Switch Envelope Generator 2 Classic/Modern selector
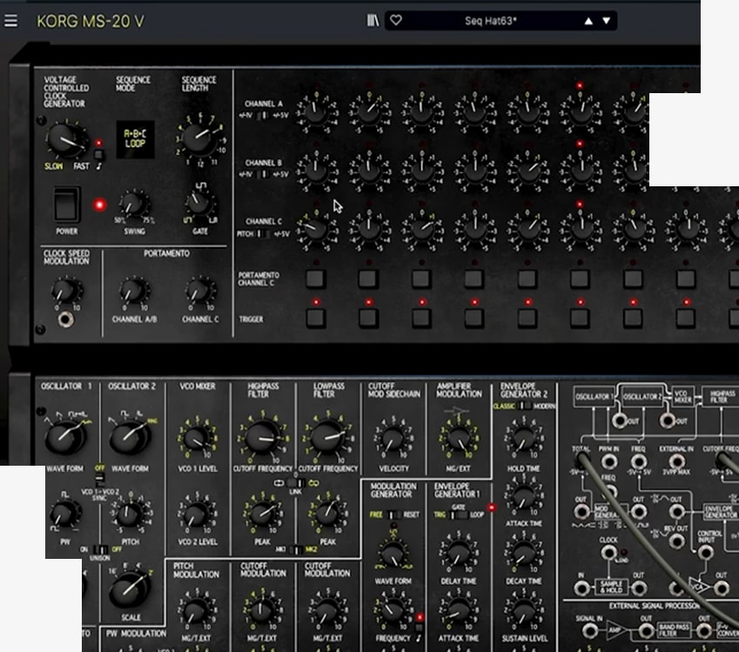 point(524,406)
